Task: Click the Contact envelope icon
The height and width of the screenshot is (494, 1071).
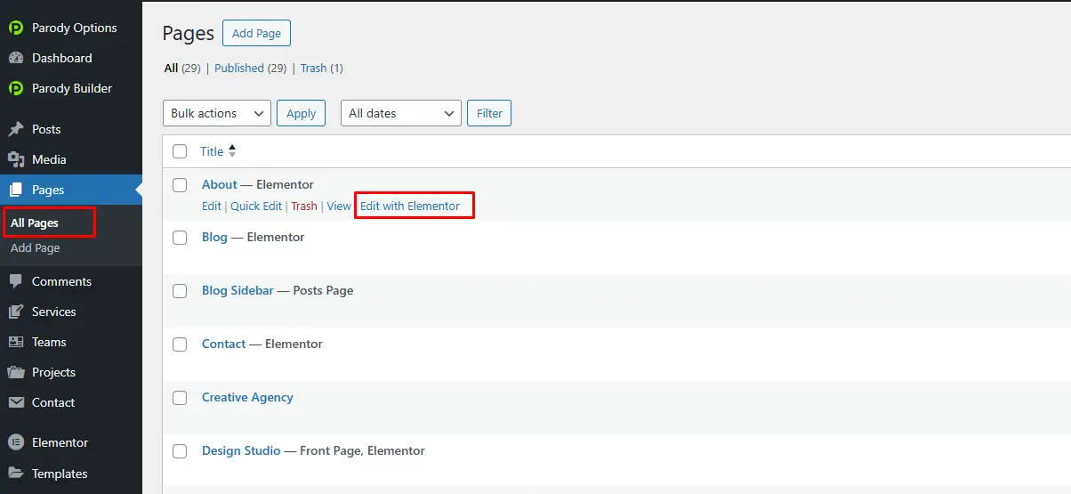Action: (16, 402)
